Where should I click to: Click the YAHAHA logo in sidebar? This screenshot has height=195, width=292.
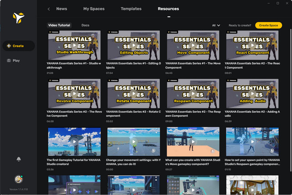18,18
